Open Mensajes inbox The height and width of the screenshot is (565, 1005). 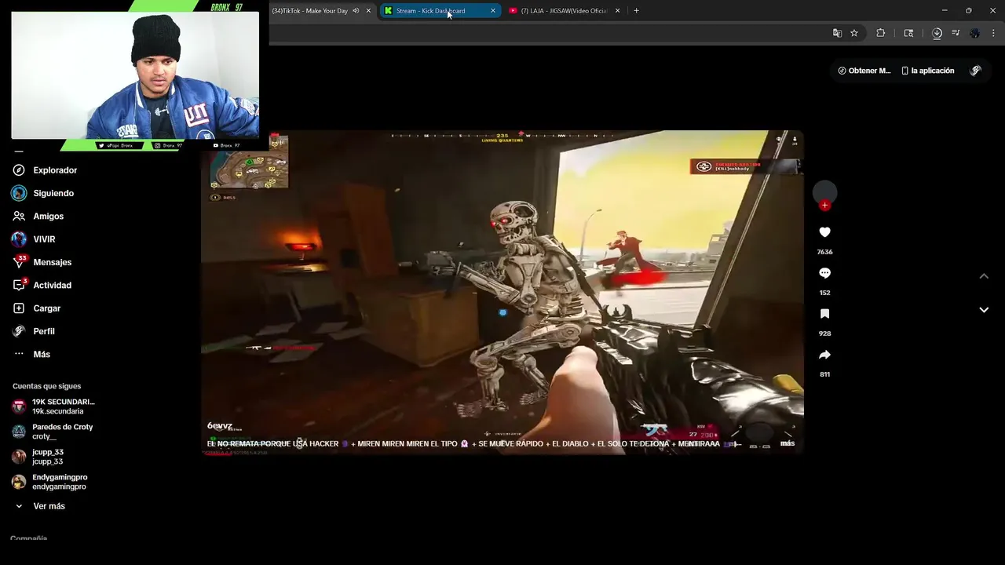click(x=42, y=262)
